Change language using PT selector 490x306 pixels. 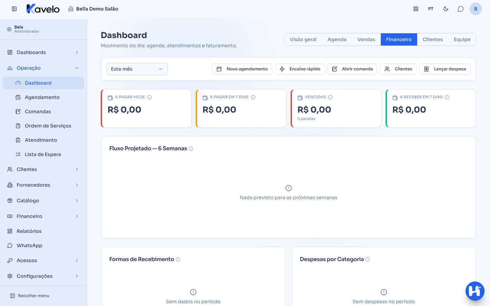tap(431, 9)
